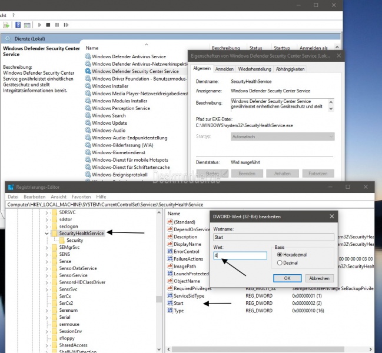Expand the SDRSVC registry key
Screen dimensions: 382x353
coord(46,212)
